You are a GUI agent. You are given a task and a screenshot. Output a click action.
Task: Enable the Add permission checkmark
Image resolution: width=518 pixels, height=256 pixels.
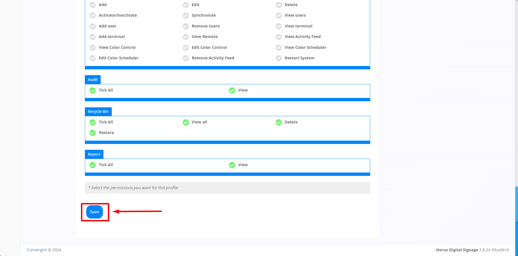[92, 5]
